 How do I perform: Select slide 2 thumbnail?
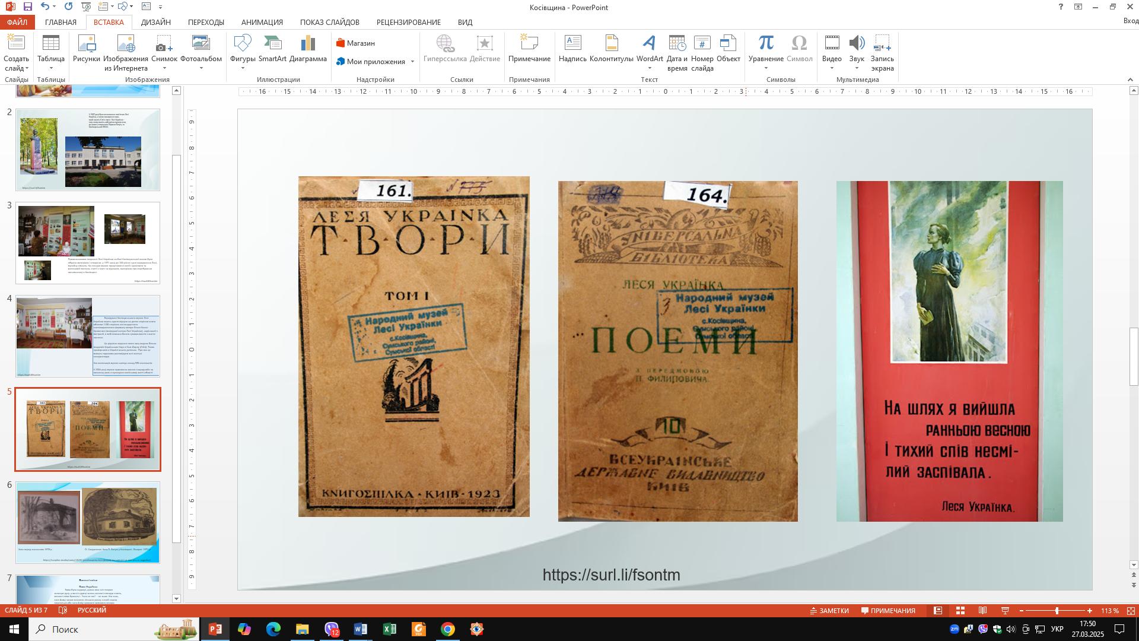pos(88,150)
